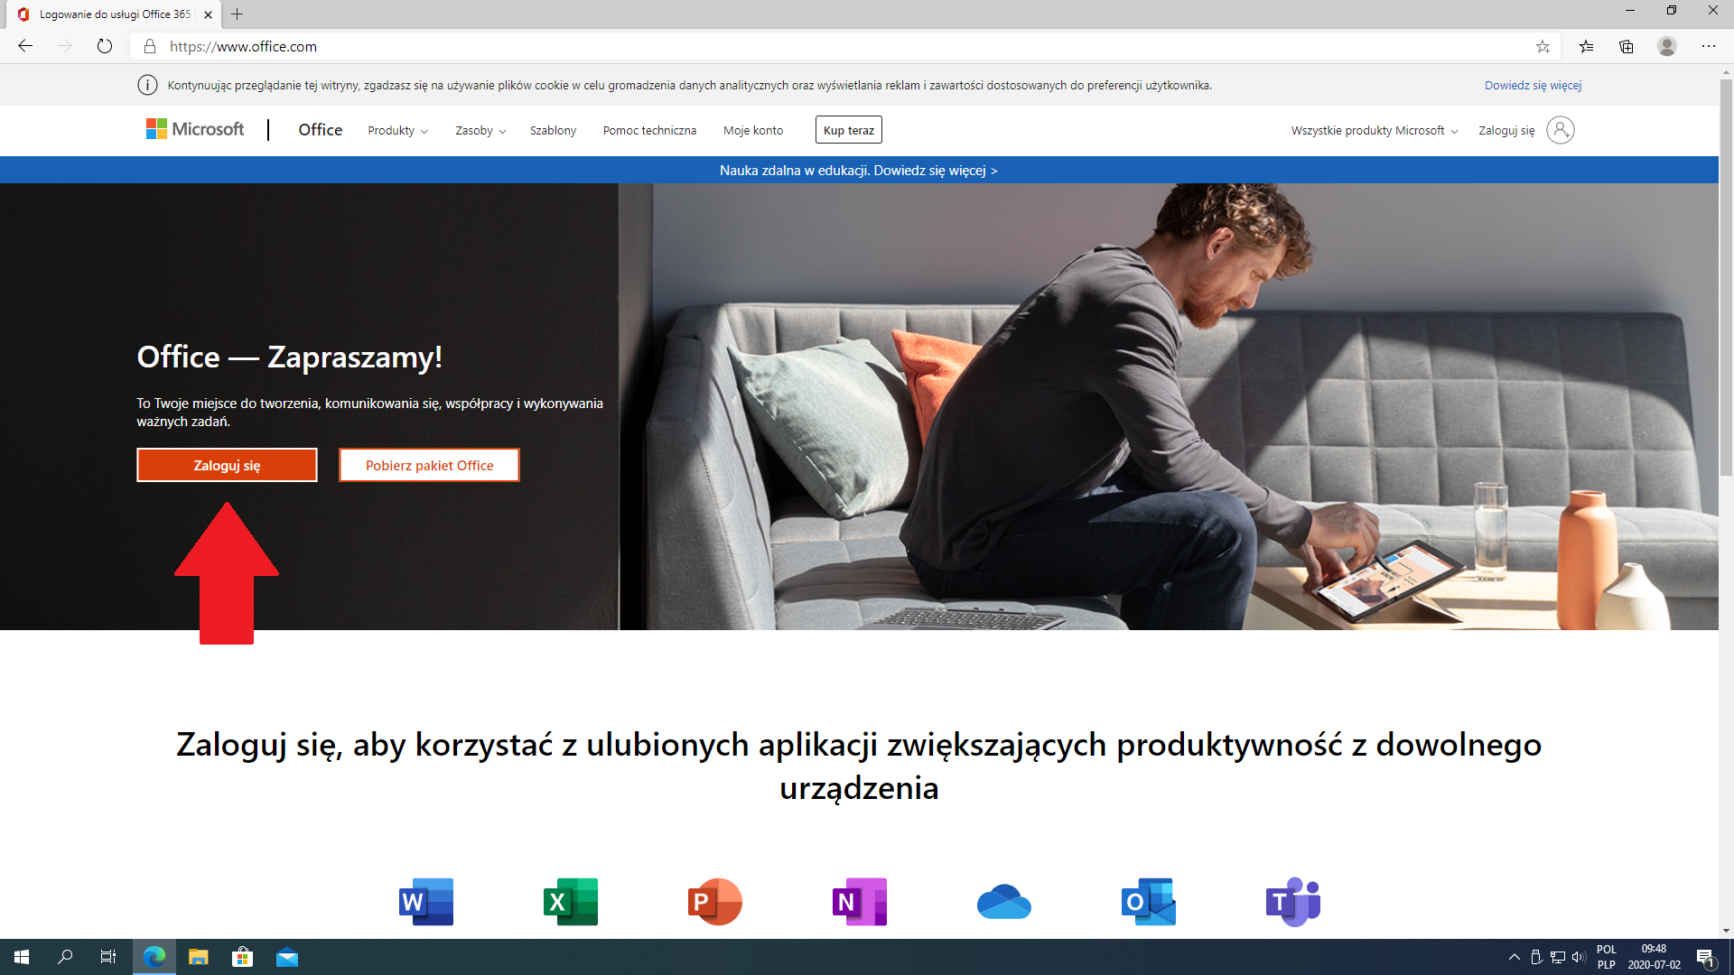Open Microsoft Store from taskbar

point(242,957)
